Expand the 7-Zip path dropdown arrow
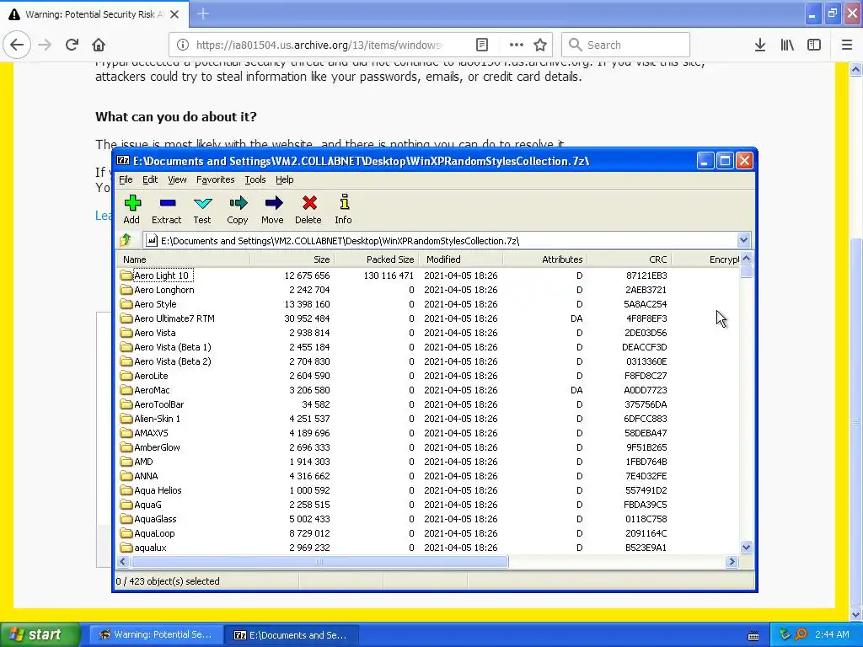Viewport: 863px width, 647px height. tap(743, 240)
